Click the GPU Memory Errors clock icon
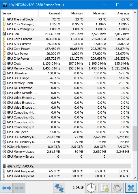 coord(4,157)
